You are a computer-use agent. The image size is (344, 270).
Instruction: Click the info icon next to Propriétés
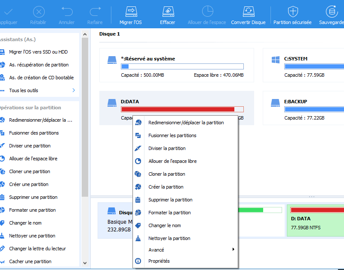click(x=138, y=261)
